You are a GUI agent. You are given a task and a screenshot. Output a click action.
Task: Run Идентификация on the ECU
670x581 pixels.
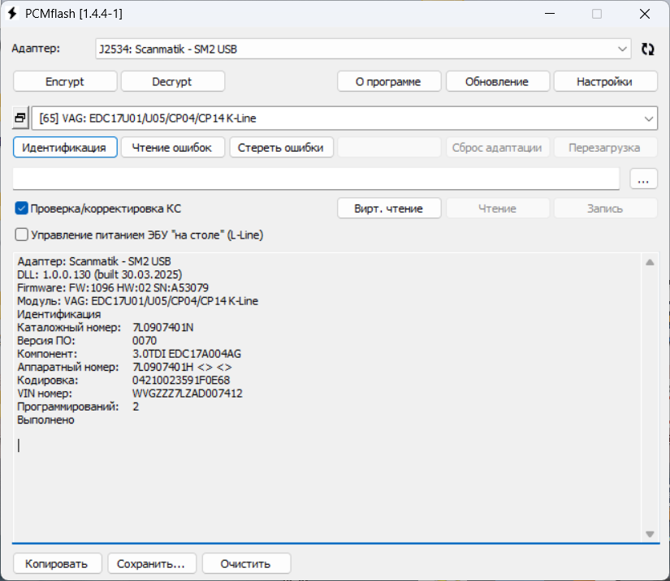pos(65,148)
